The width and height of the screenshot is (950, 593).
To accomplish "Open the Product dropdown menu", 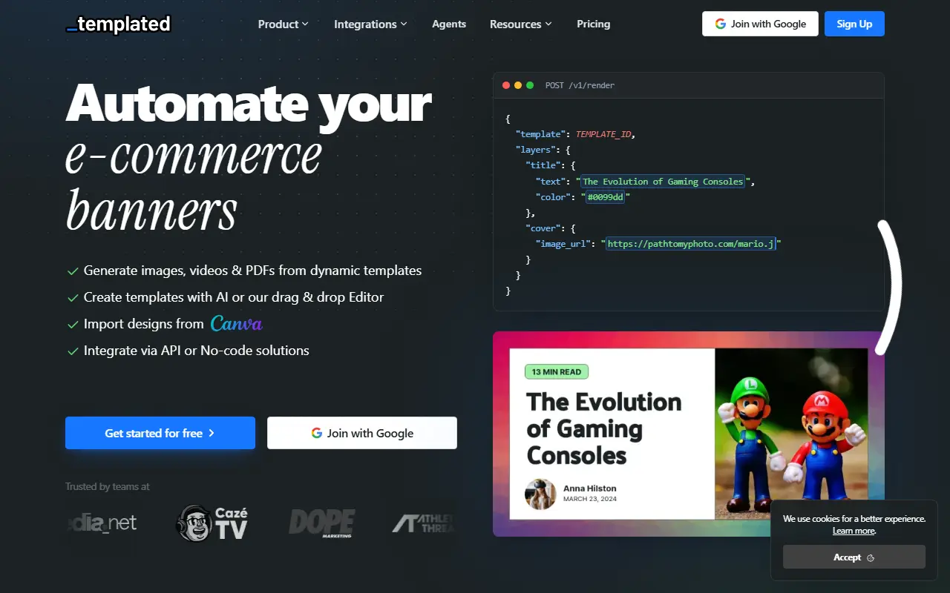I will [x=283, y=24].
